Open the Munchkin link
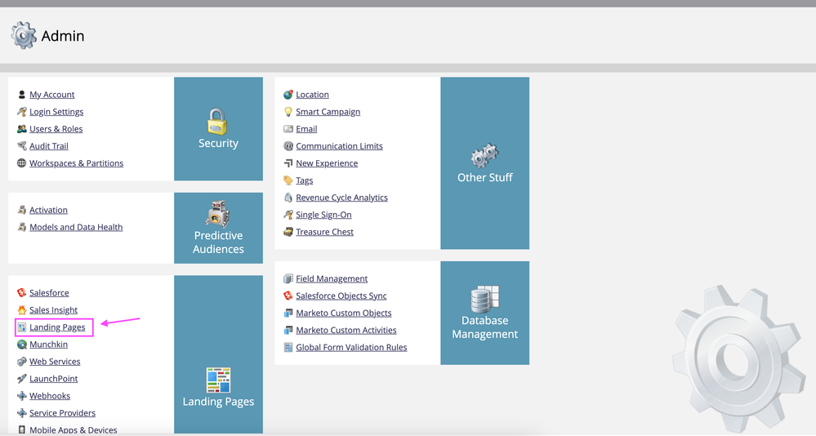This screenshot has width=816, height=436. [x=48, y=345]
